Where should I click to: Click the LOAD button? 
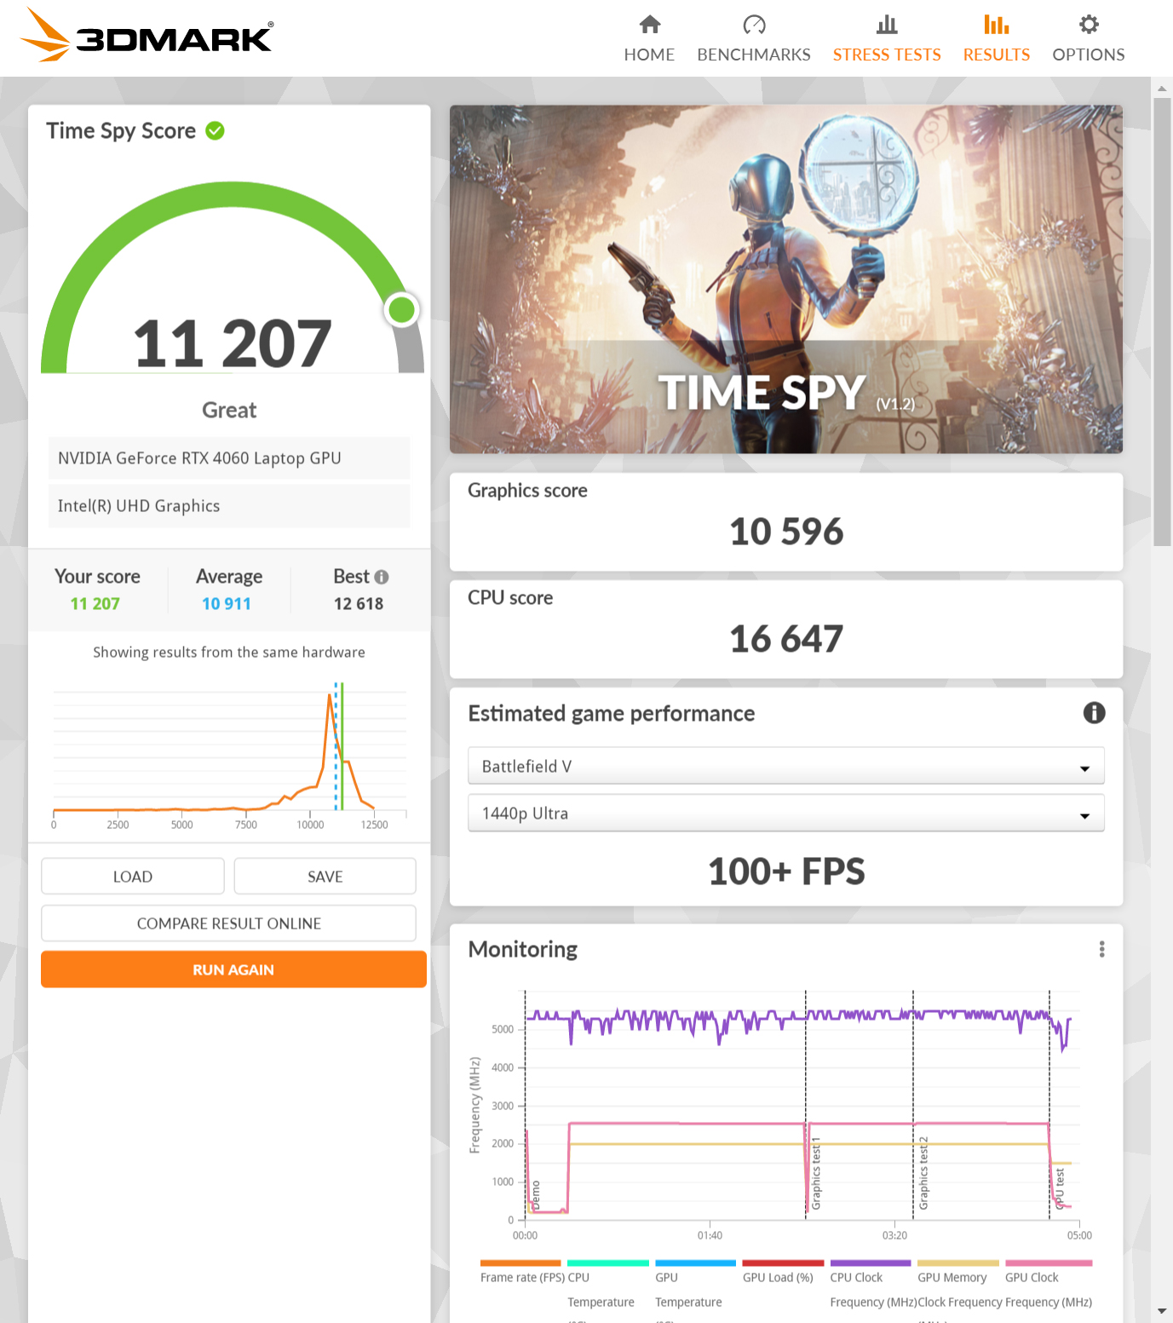[x=133, y=877]
